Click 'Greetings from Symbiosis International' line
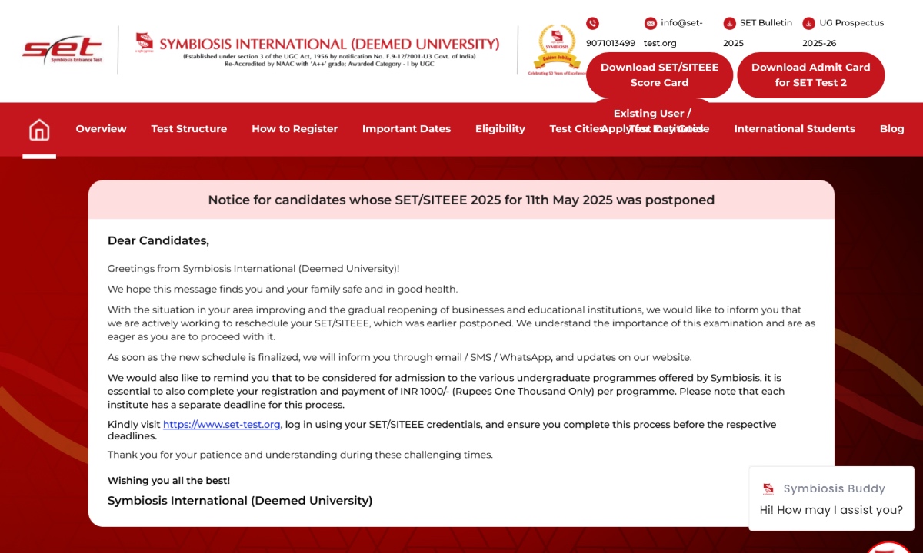 click(x=254, y=269)
